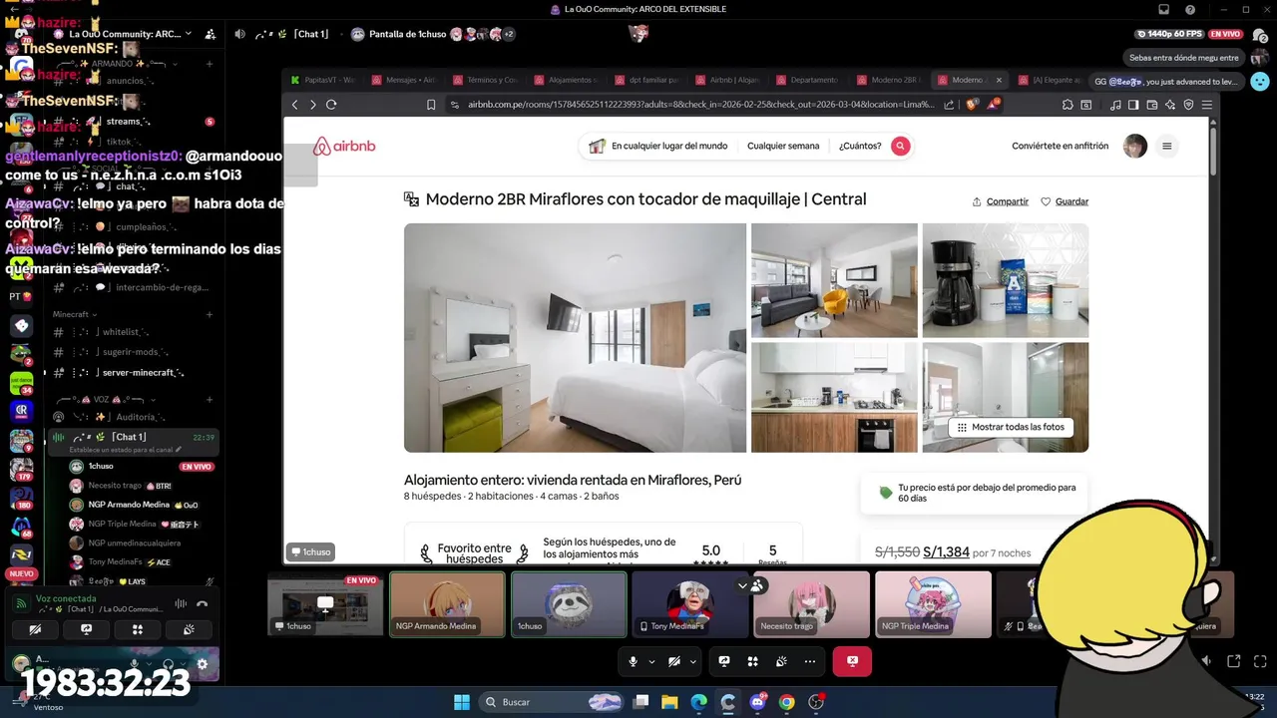
Task: Disconnect from voice with hang-up icon
Action: [x=203, y=603]
